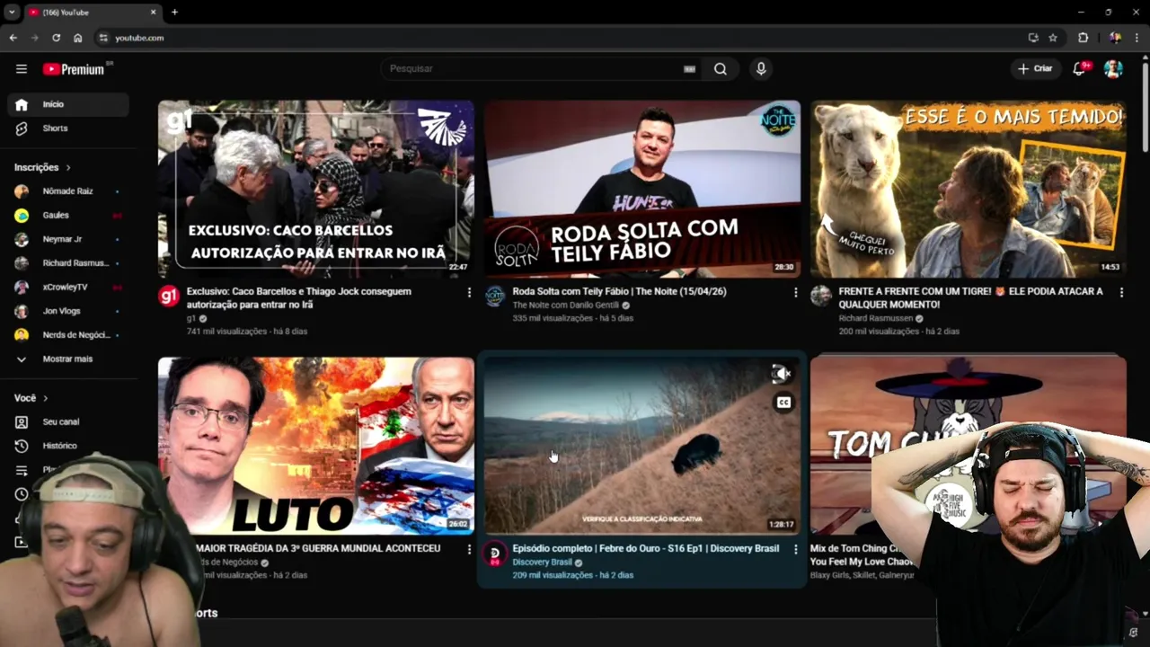1150x647 pixels.
Task: Open the xCrowleyTV subscription
Action: pos(68,288)
